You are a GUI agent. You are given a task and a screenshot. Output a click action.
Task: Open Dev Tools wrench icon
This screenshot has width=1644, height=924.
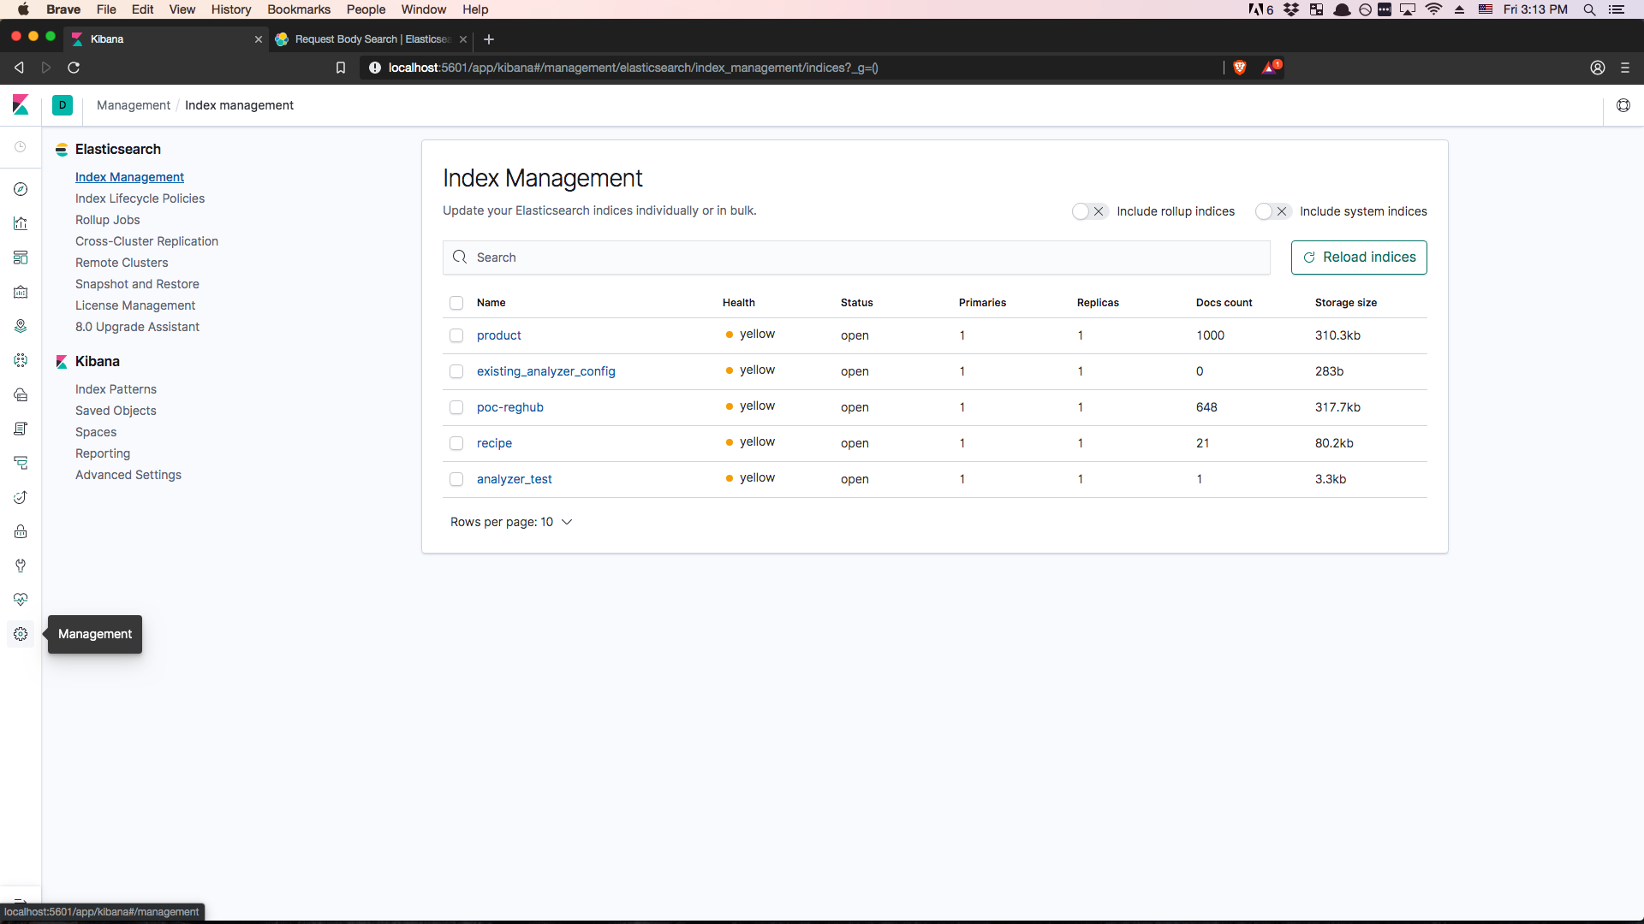pyautogui.click(x=21, y=566)
